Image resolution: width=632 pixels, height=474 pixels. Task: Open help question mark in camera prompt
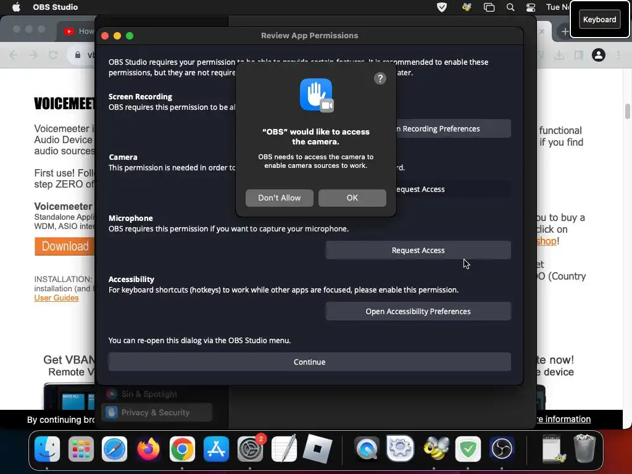click(x=380, y=78)
